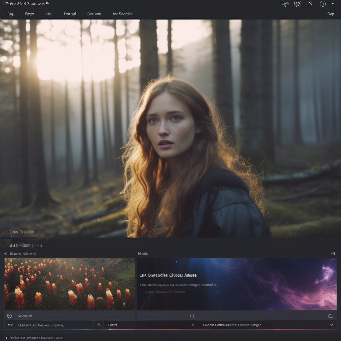This screenshot has height=341, width=341.
Task: Click the magnifier icon below the nebula banner center
Action: (x=192, y=316)
